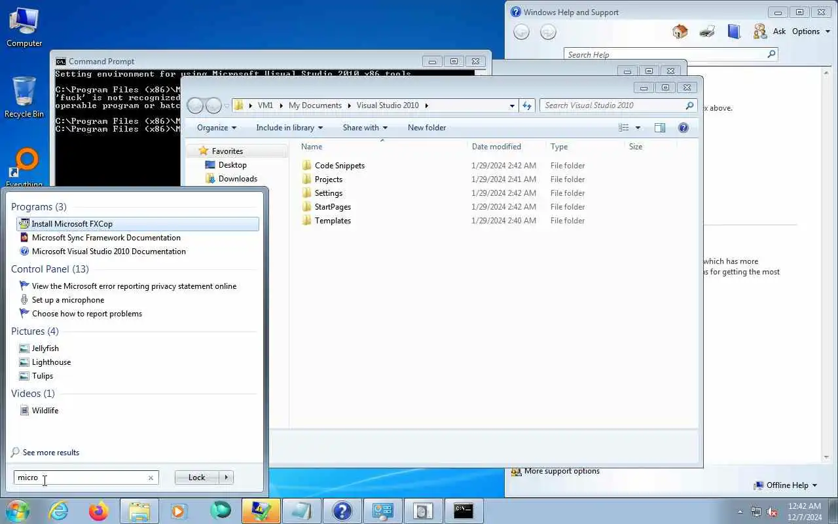Open Microsoft Visual Studio 2010 Documentation result
Viewport: 838px width, 524px height.
[x=109, y=252]
